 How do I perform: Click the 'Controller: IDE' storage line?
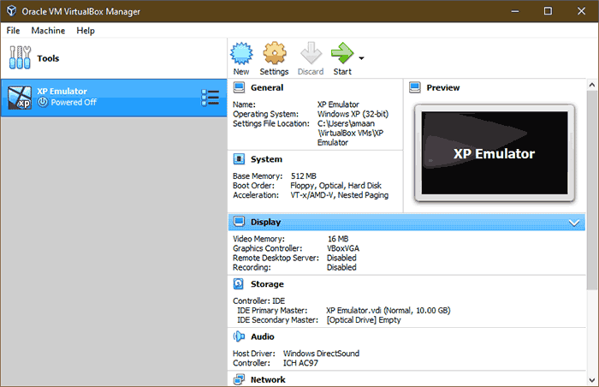pos(259,301)
